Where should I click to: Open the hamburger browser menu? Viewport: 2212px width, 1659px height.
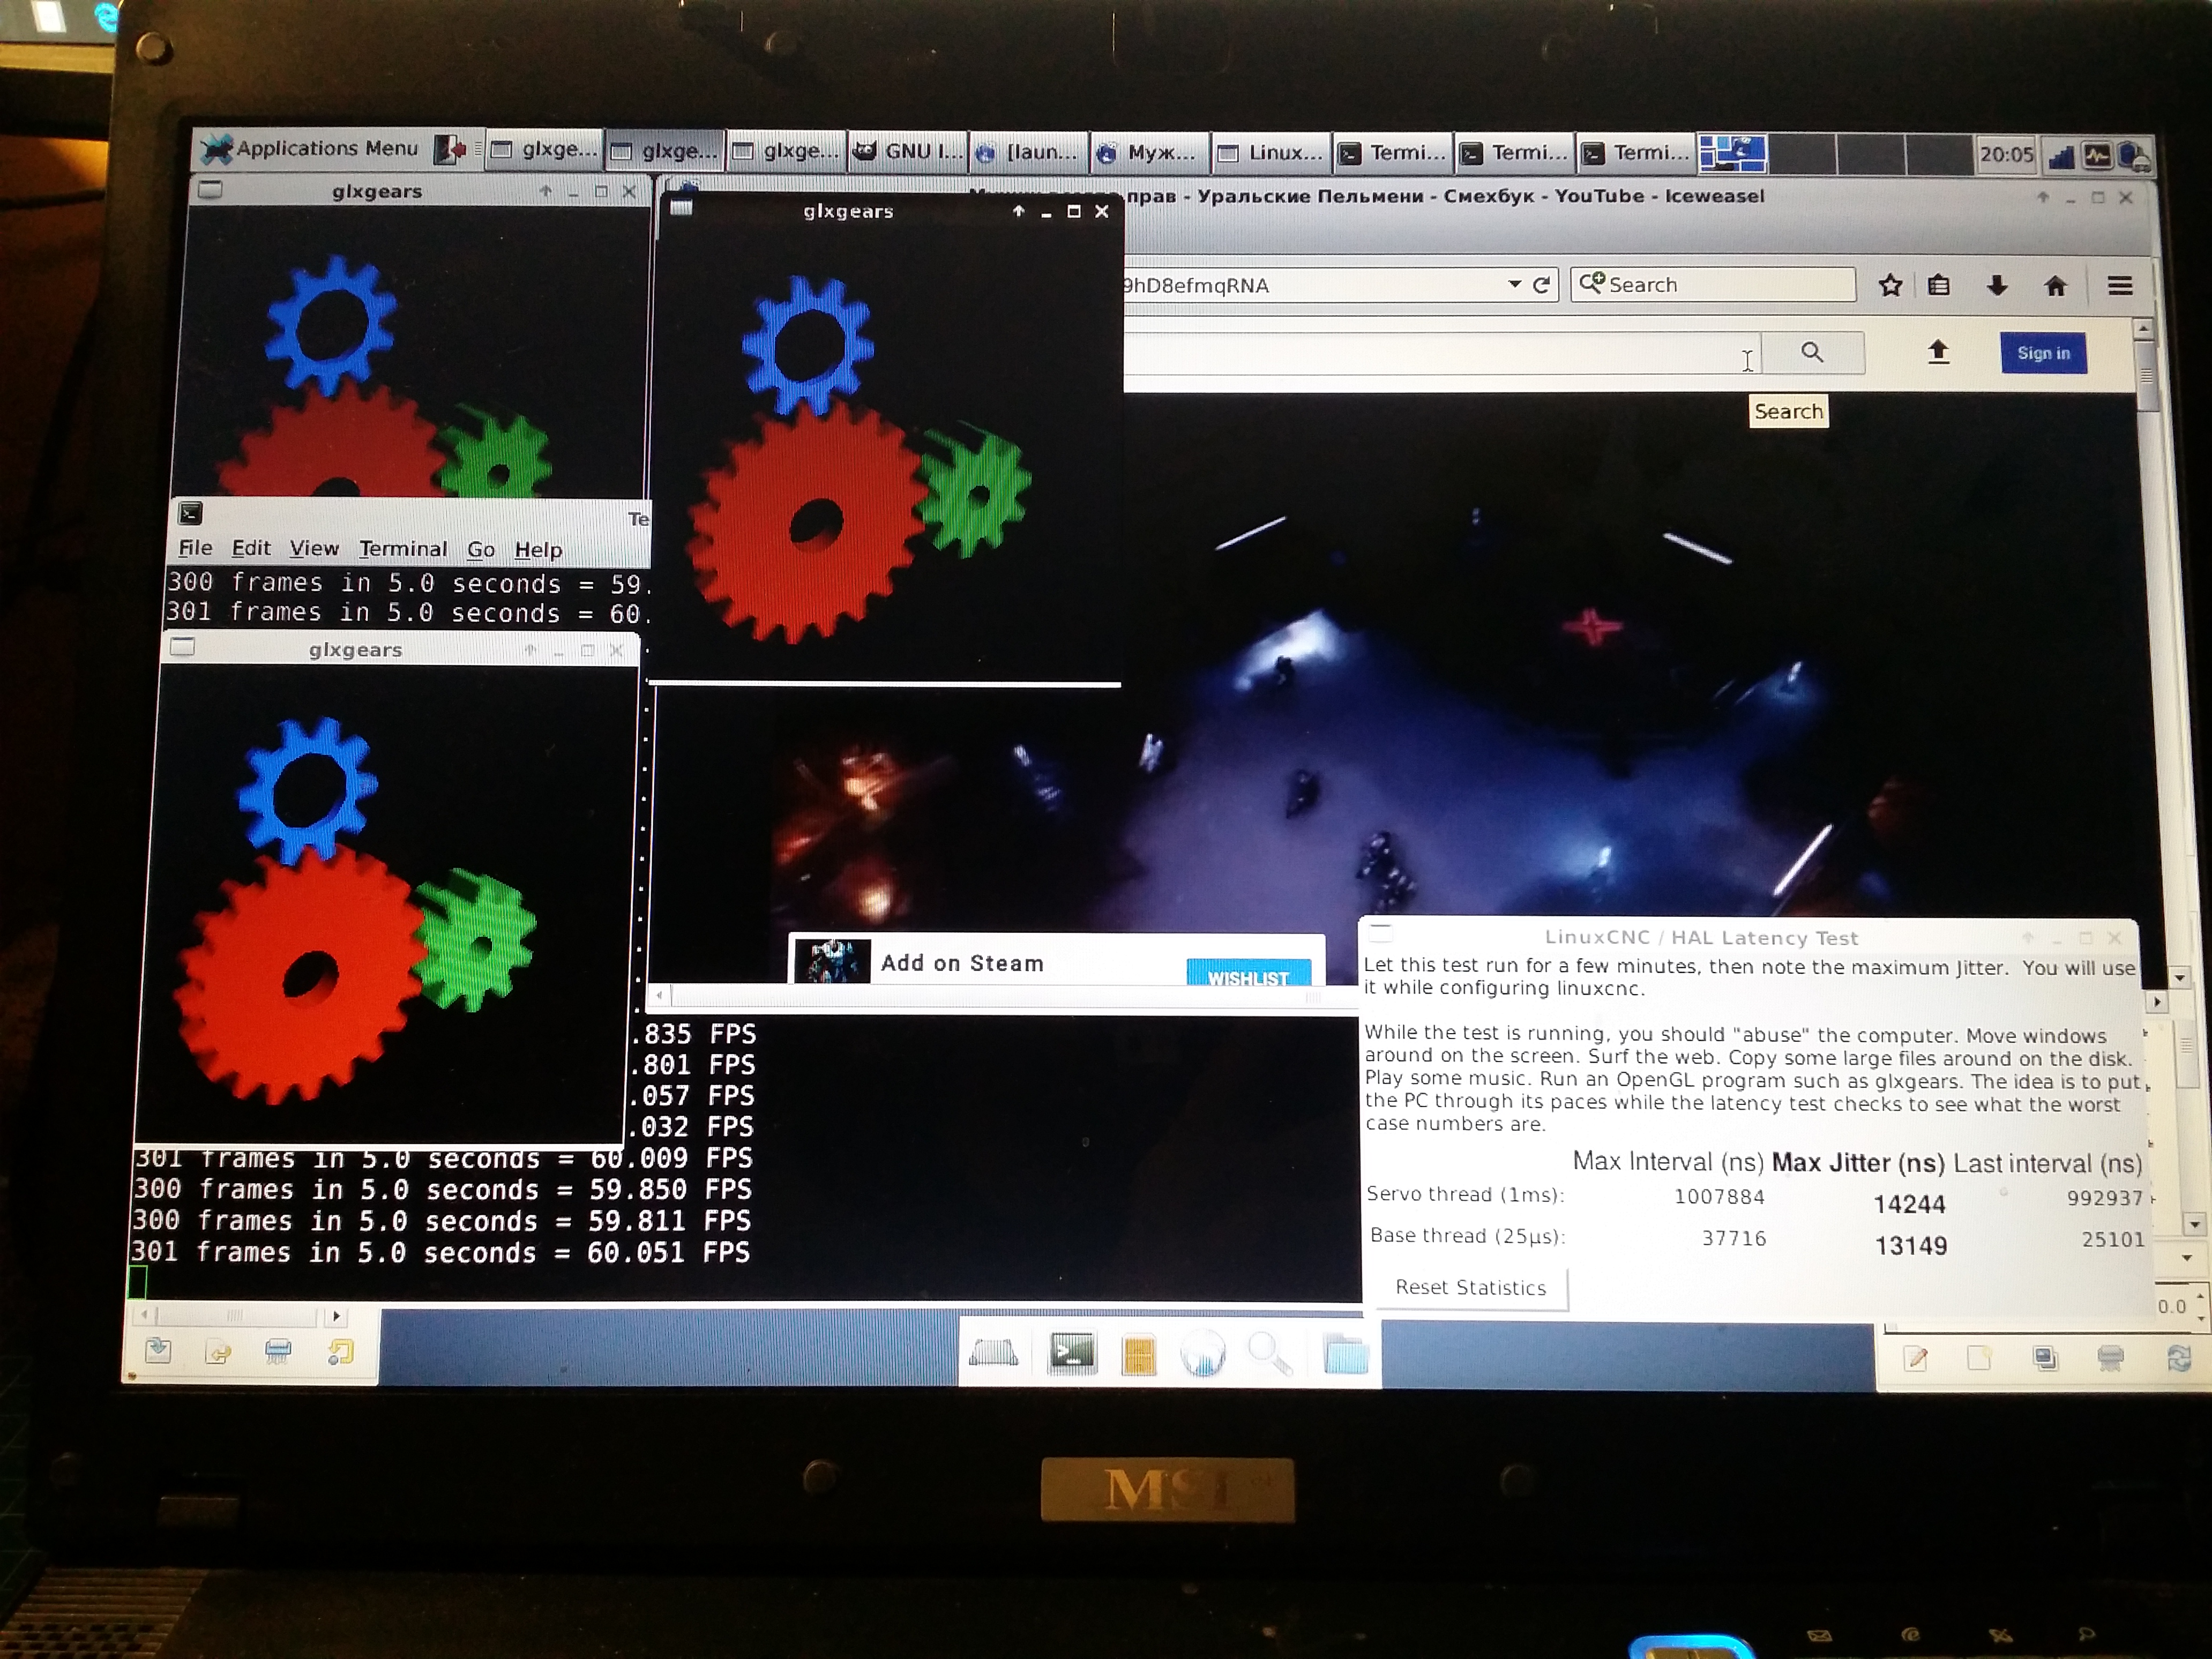point(2119,286)
